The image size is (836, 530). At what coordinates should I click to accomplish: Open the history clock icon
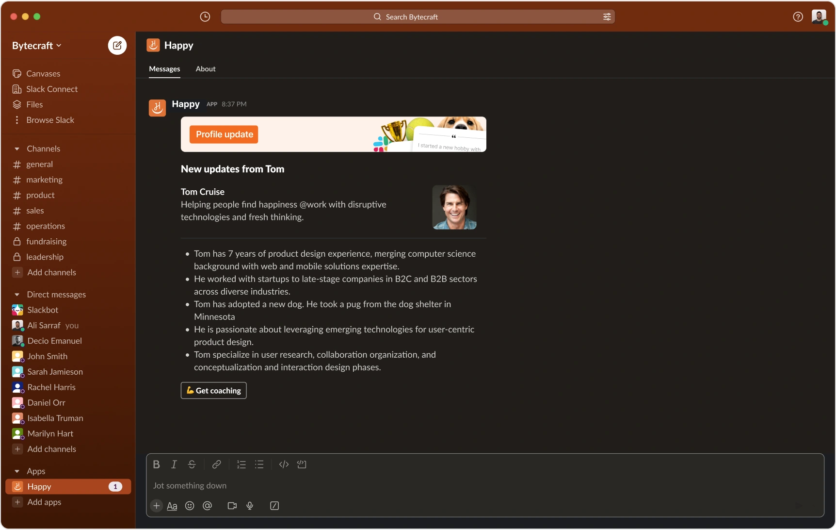click(x=205, y=17)
